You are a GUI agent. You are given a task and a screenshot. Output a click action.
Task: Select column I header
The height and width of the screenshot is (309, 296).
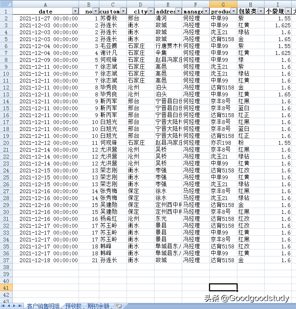point(278,4)
